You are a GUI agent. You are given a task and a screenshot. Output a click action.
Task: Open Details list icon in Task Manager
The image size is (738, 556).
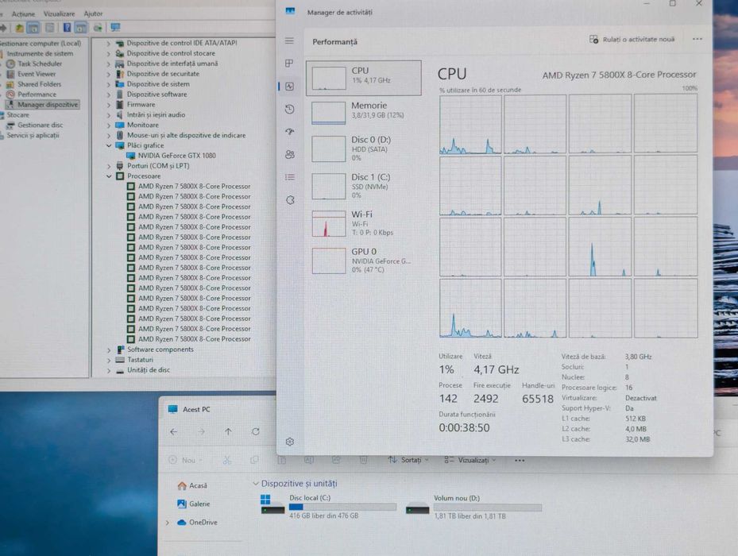(290, 177)
